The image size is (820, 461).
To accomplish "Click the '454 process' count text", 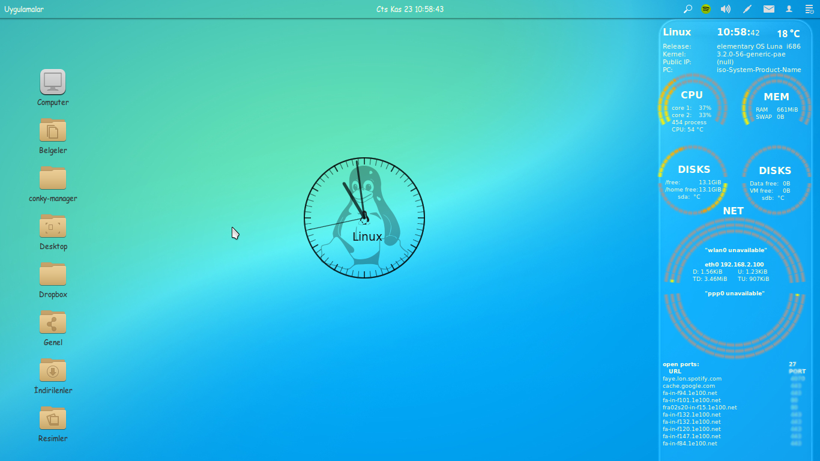I will click(689, 122).
